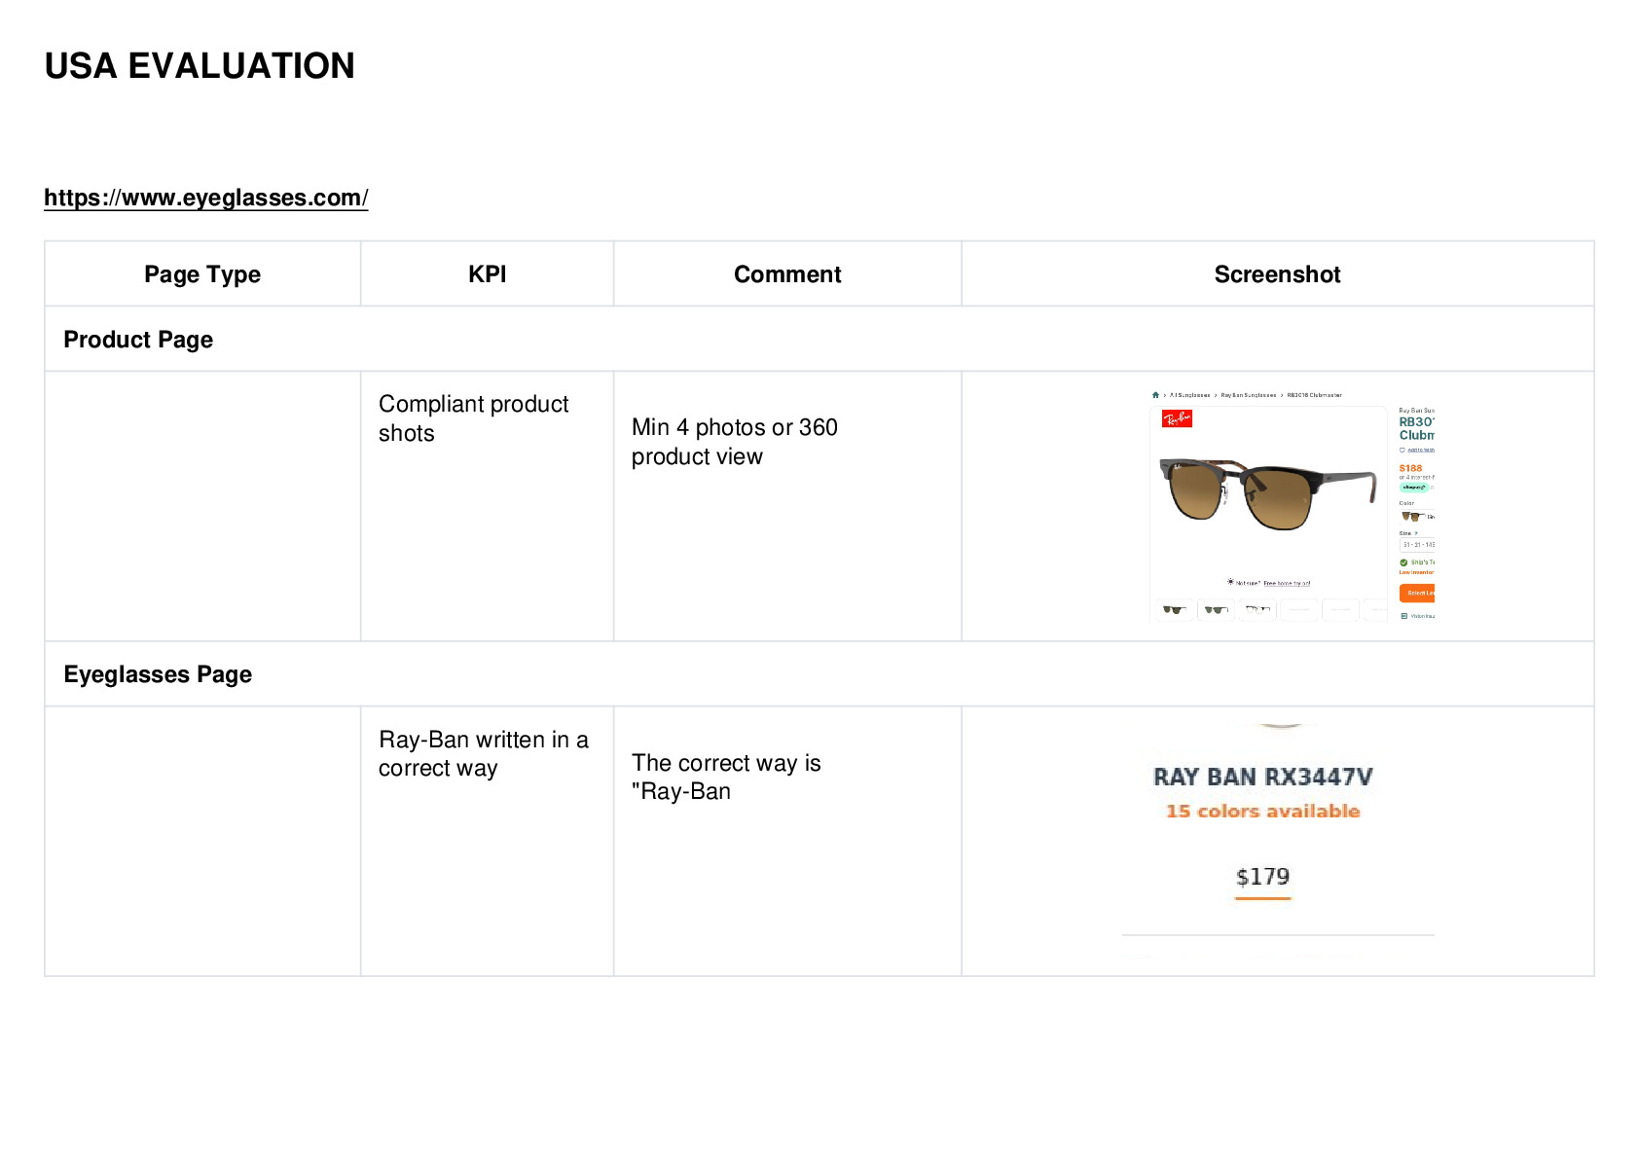The width and height of the screenshot is (1639, 1159).
Task: Select the RB3016 Clubmaster breadcrumb entry
Action: click(1314, 395)
